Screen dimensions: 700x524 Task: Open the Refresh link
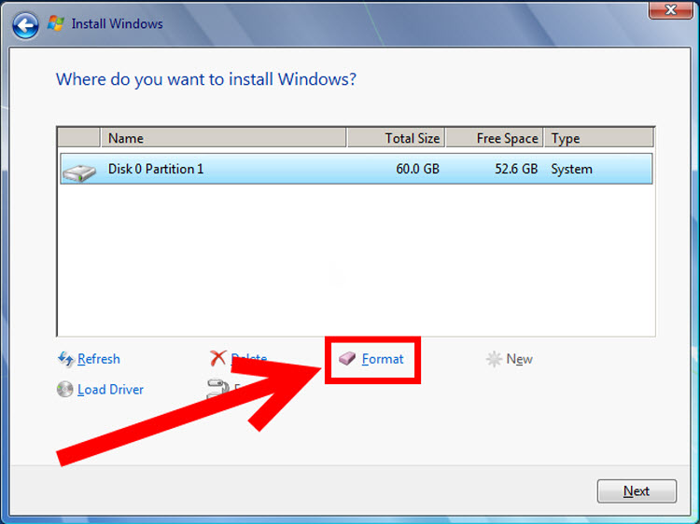pos(99,359)
